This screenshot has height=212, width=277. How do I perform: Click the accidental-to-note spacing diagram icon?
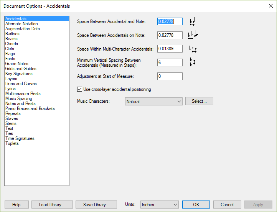pyautogui.click(x=192, y=21)
